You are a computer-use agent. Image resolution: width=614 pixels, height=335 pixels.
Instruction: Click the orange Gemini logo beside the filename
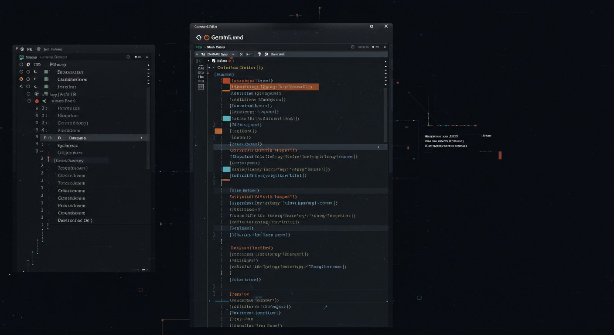point(207,38)
